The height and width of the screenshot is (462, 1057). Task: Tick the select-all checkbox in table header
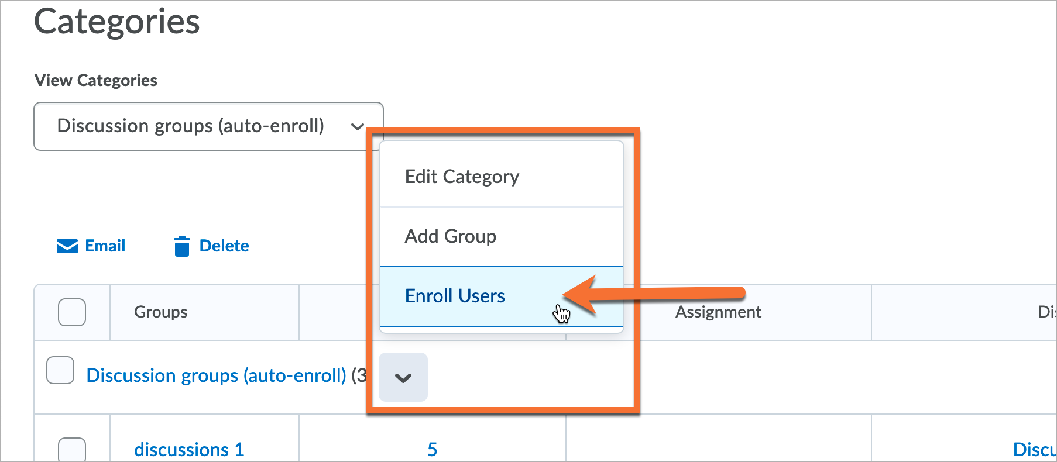72,312
